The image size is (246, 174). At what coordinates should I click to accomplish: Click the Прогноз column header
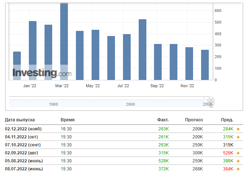pos(194,120)
